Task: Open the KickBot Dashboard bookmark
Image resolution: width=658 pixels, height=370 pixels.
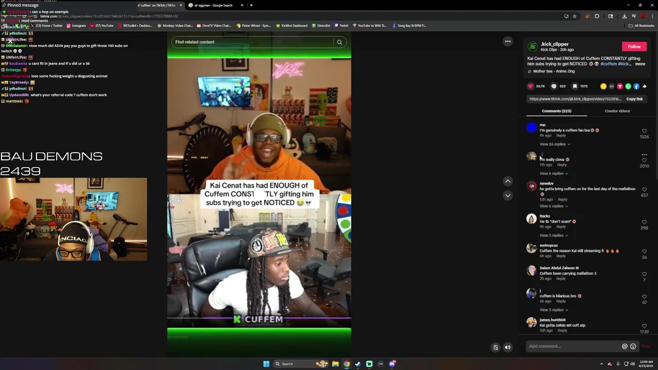Action: point(291,26)
